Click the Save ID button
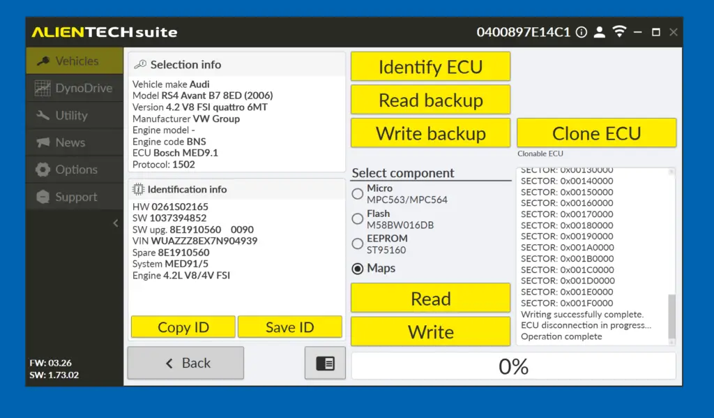Screen dimensions: 714x418 tap(289, 327)
